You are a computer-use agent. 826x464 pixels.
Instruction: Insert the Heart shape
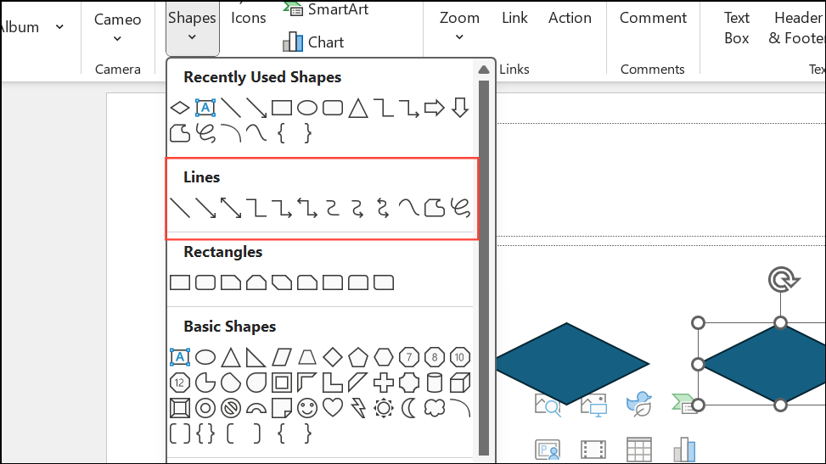pos(333,408)
